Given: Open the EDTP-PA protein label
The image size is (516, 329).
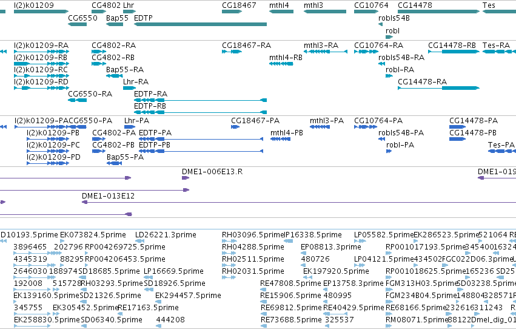Looking at the screenshot, I should click(x=155, y=133).
